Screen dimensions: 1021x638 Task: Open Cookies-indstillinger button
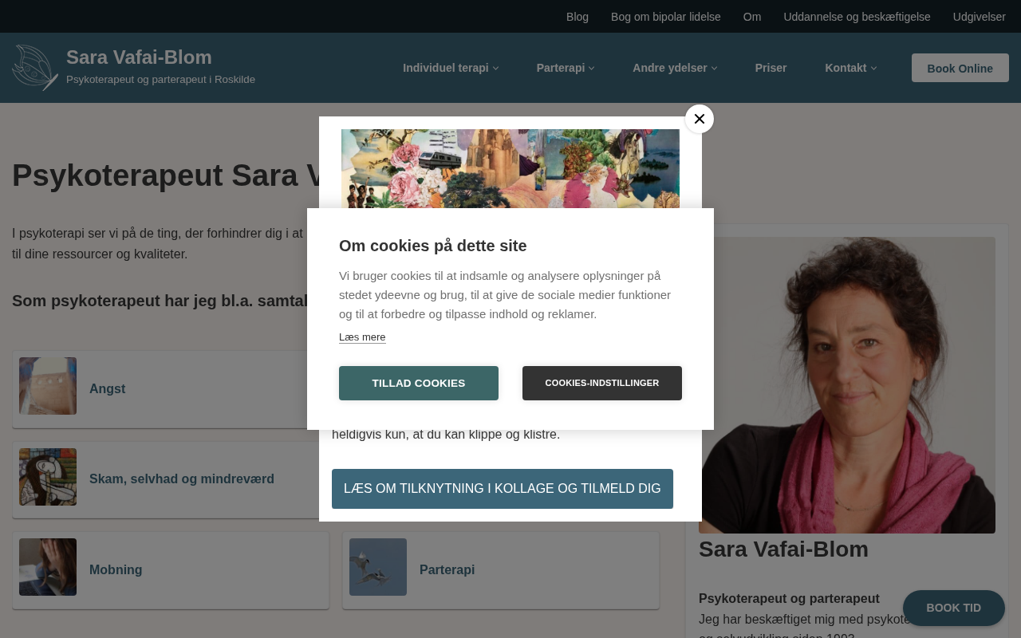point(602,383)
